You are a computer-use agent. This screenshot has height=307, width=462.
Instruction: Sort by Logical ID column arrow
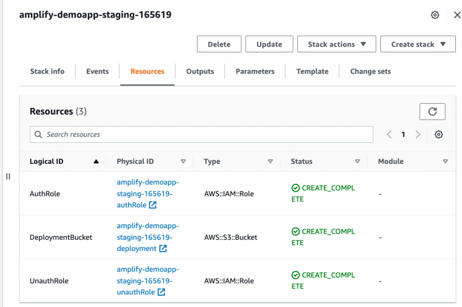tap(96, 161)
